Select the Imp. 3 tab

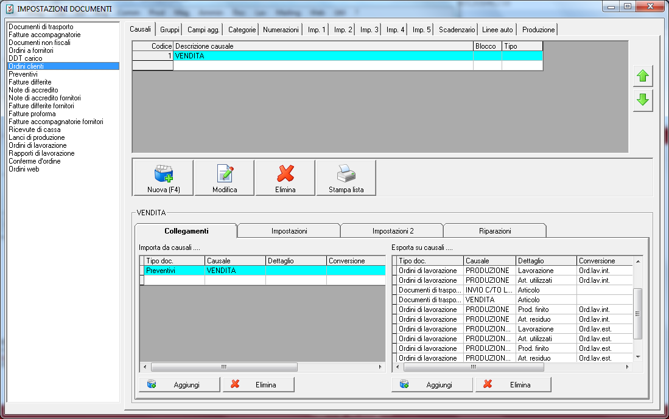(x=369, y=29)
